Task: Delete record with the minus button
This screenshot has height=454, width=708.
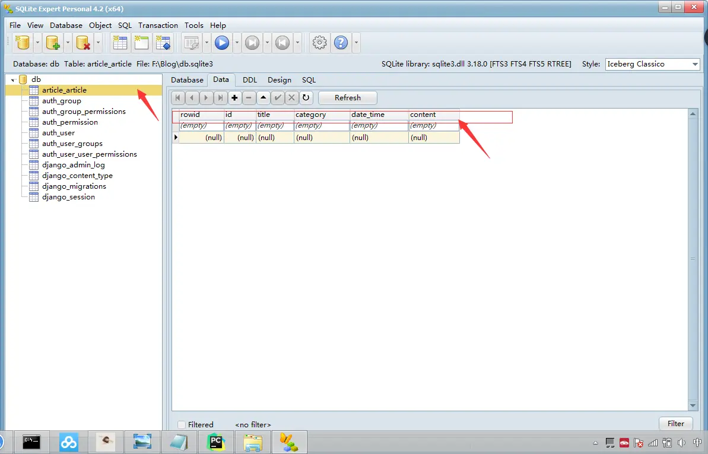Action: click(248, 97)
